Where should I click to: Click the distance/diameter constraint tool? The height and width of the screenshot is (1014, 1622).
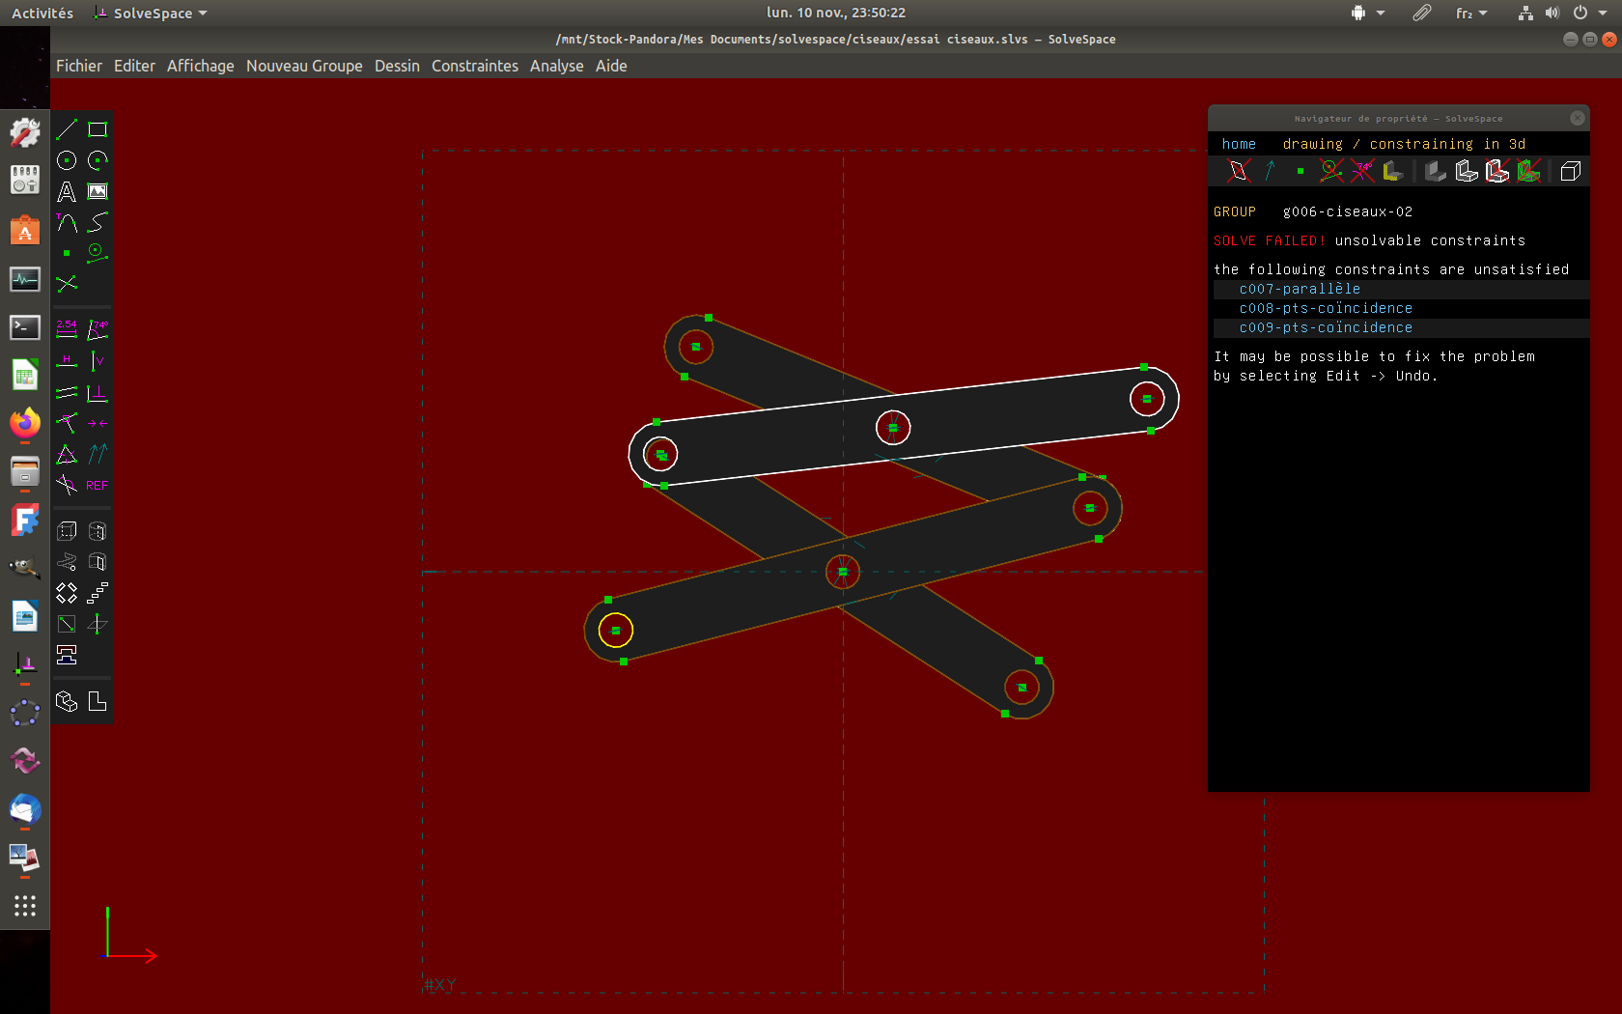[67, 329]
